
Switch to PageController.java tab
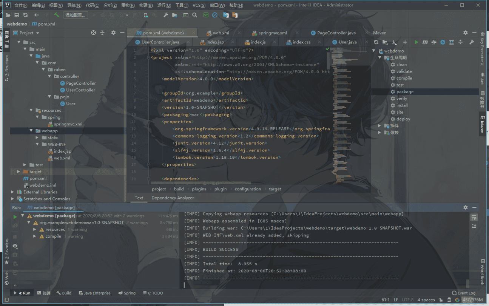(336, 33)
